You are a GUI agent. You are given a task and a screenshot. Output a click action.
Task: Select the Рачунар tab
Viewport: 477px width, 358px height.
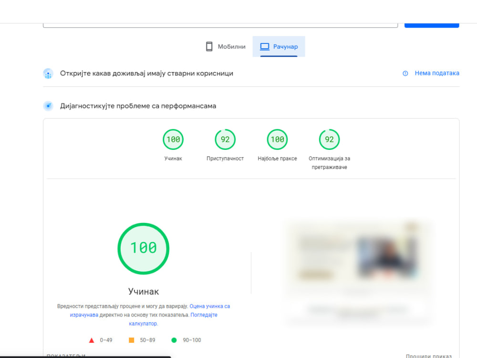279,47
